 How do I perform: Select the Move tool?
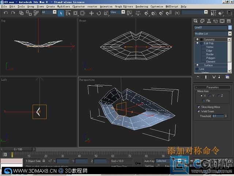tap(91, 13)
